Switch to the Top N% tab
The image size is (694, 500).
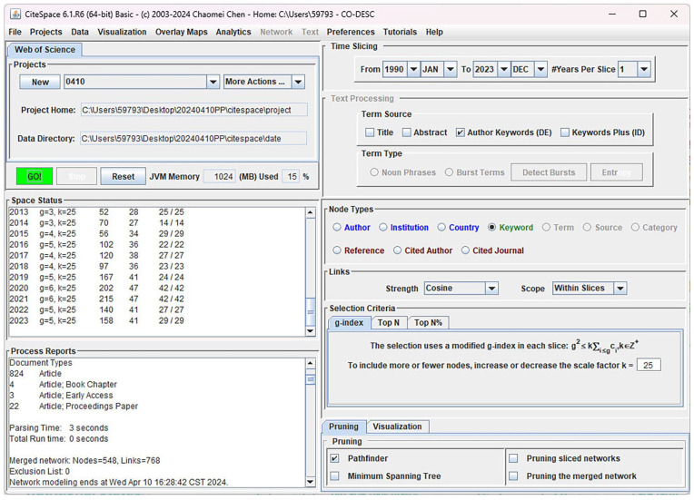(428, 323)
